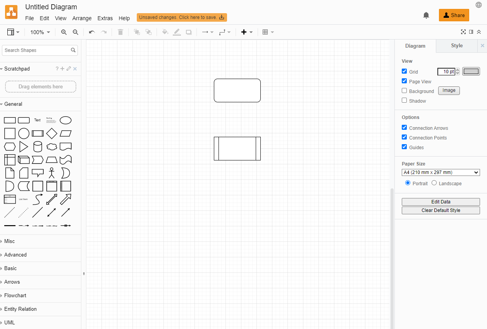Click the Fill Color bucket icon
Screen dimensions: 487x329
coord(165,32)
